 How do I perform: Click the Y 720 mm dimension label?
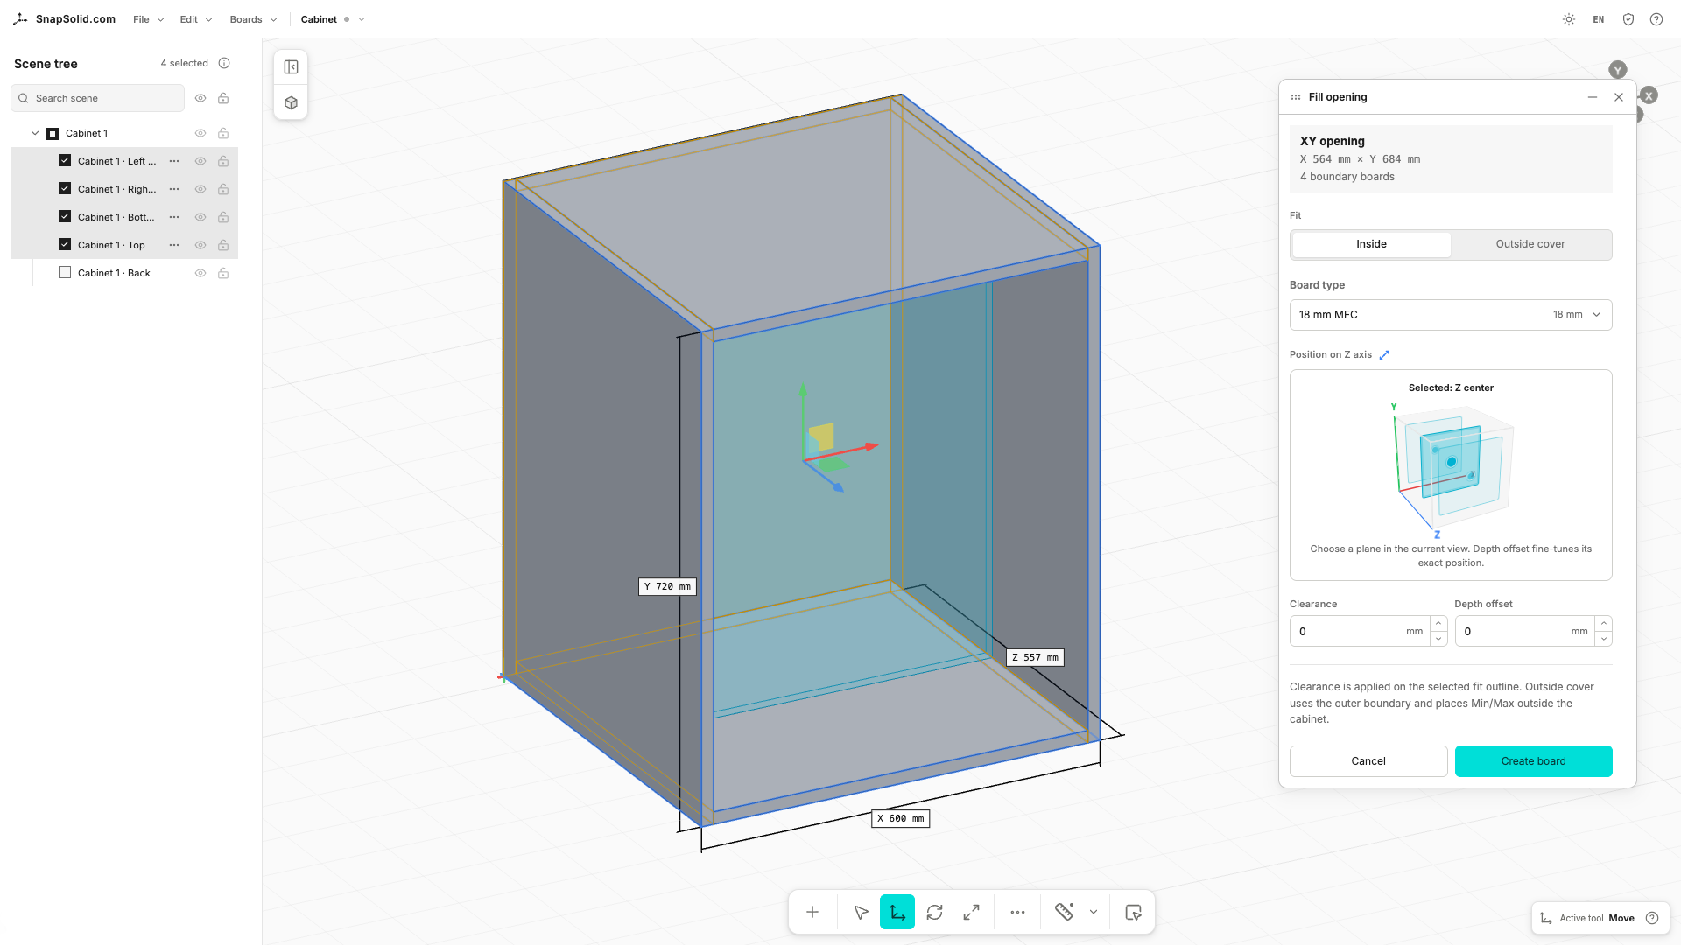(667, 587)
